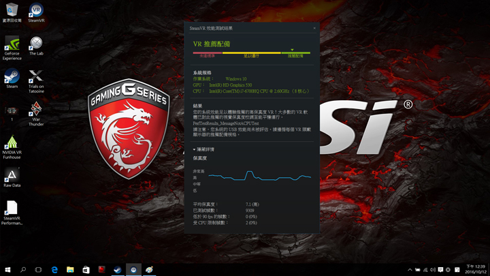Click the VR 推薦配備 heading
490x276 pixels.
212,44
